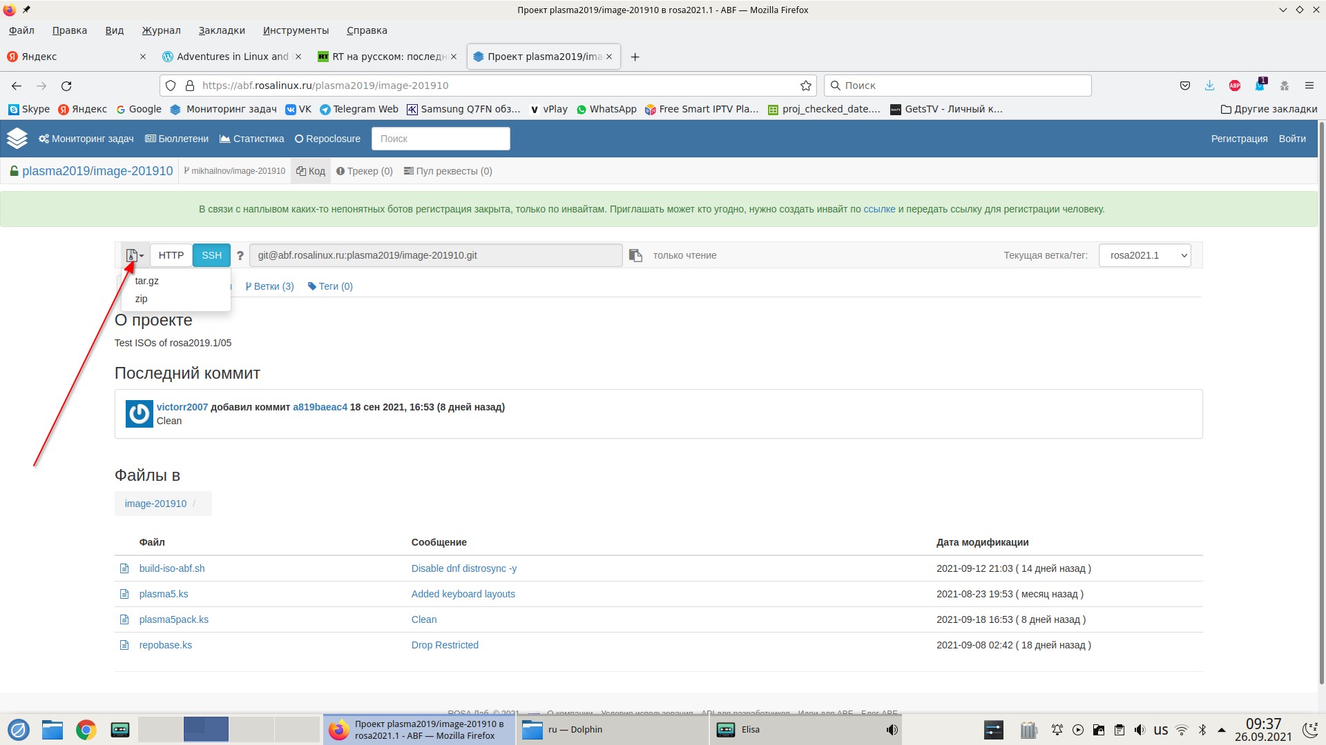Reload the page with the refresh icon
1326x745 pixels.
click(66, 86)
